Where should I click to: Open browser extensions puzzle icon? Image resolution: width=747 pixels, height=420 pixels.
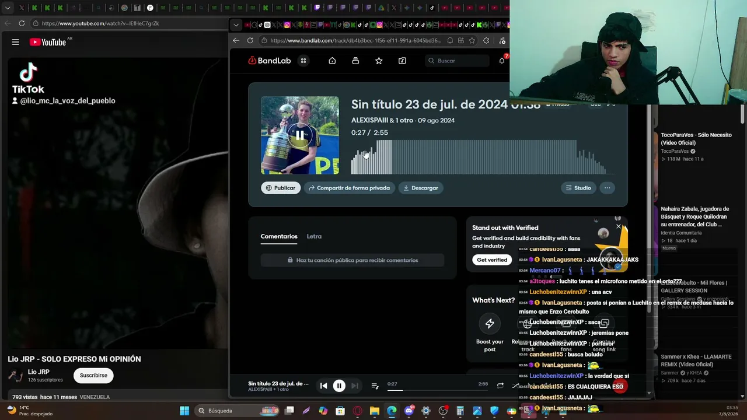(486, 40)
